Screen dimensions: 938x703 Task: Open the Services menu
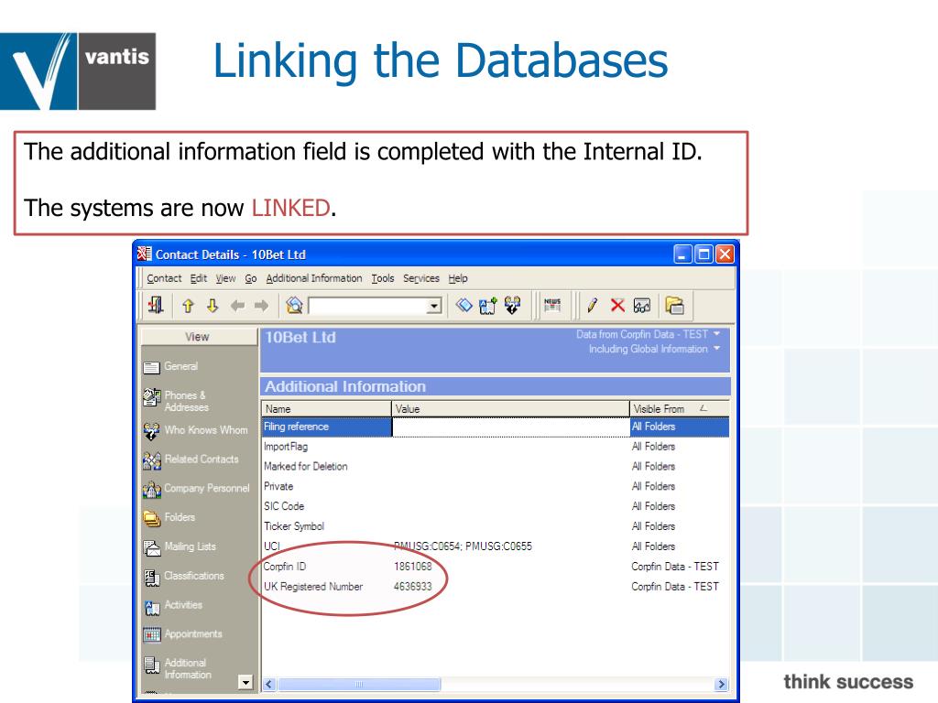421,278
